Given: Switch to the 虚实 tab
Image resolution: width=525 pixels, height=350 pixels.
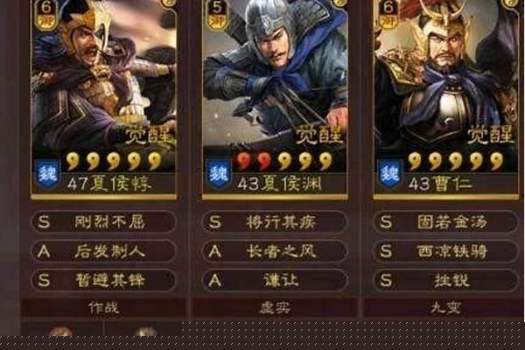Looking at the screenshot, I should pos(276,308).
